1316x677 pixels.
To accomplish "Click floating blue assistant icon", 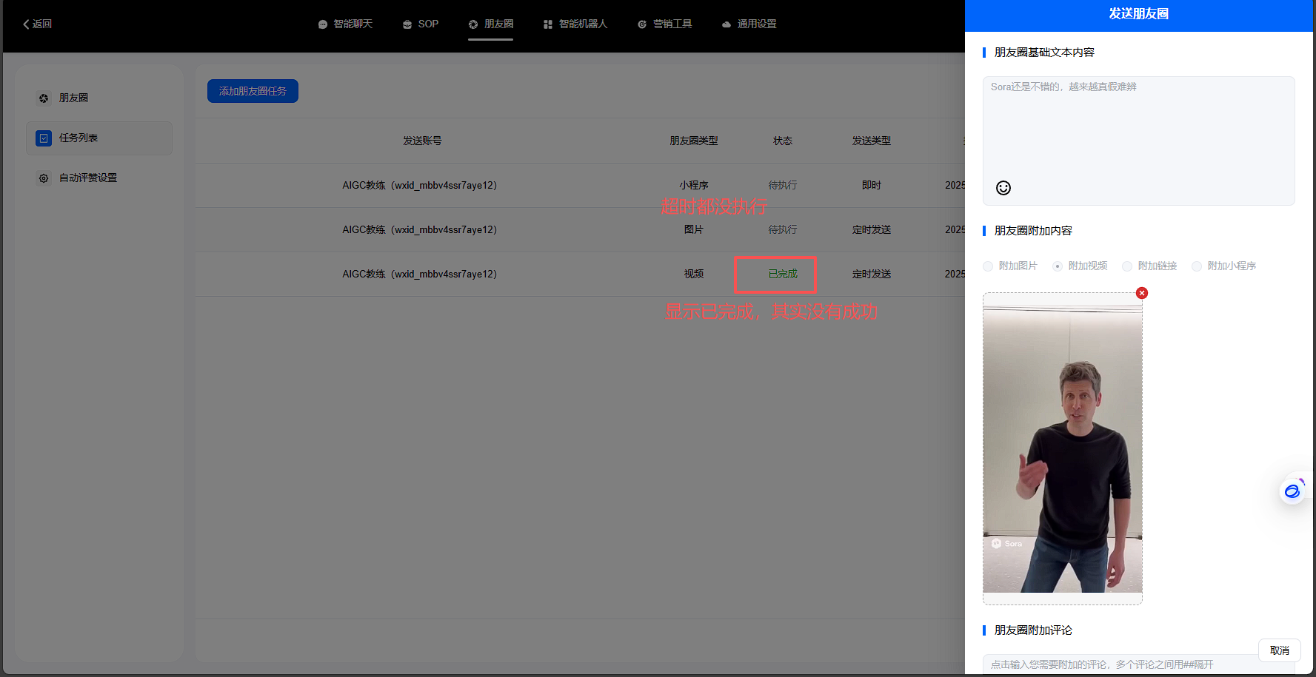I will [x=1292, y=491].
